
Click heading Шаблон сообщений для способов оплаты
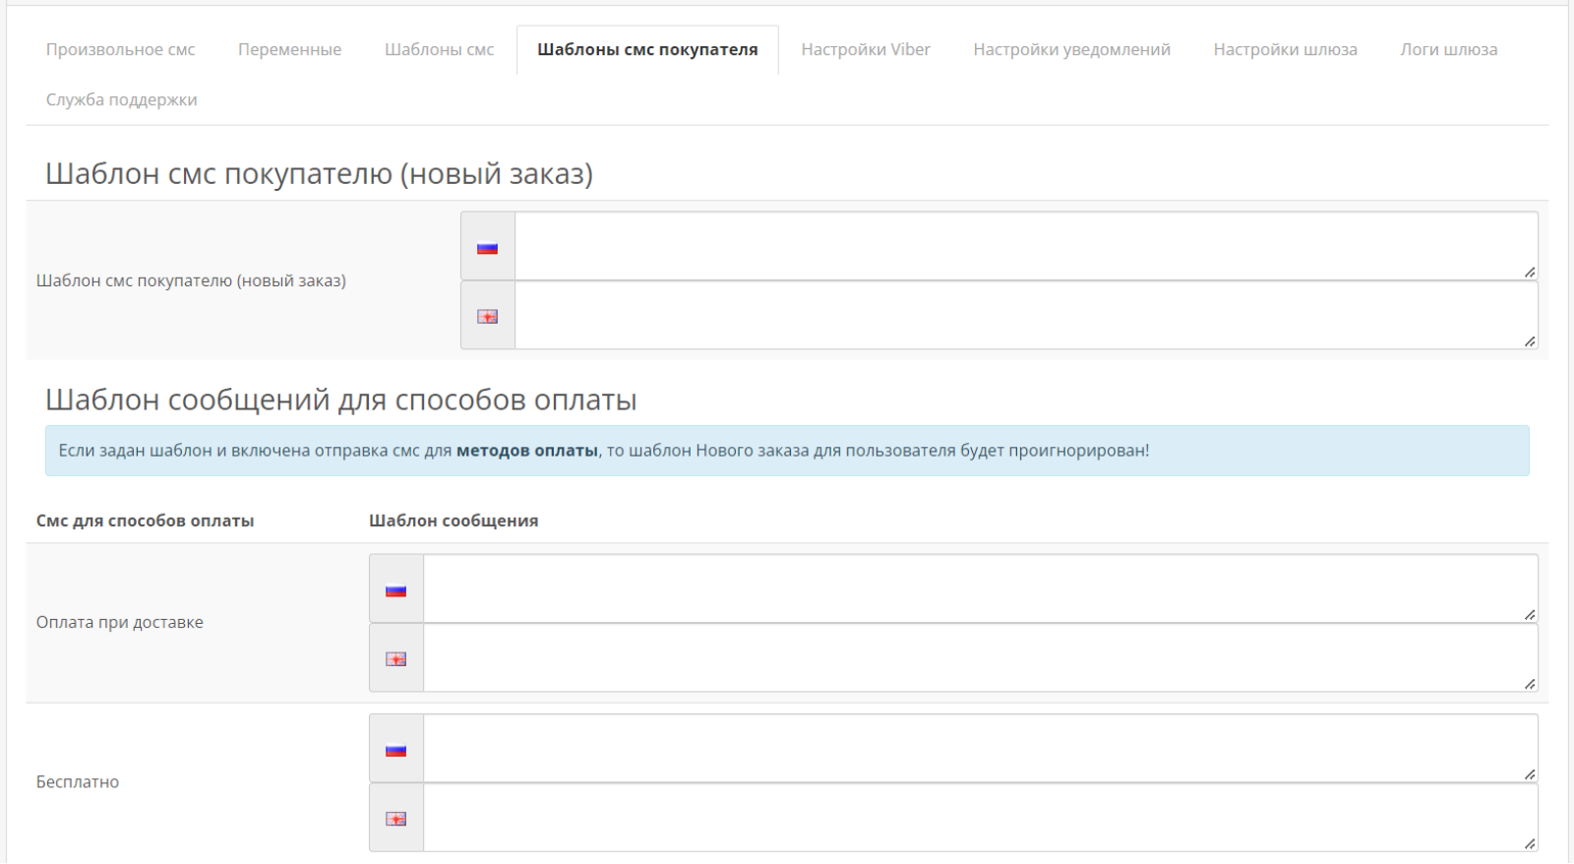tap(341, 400)
